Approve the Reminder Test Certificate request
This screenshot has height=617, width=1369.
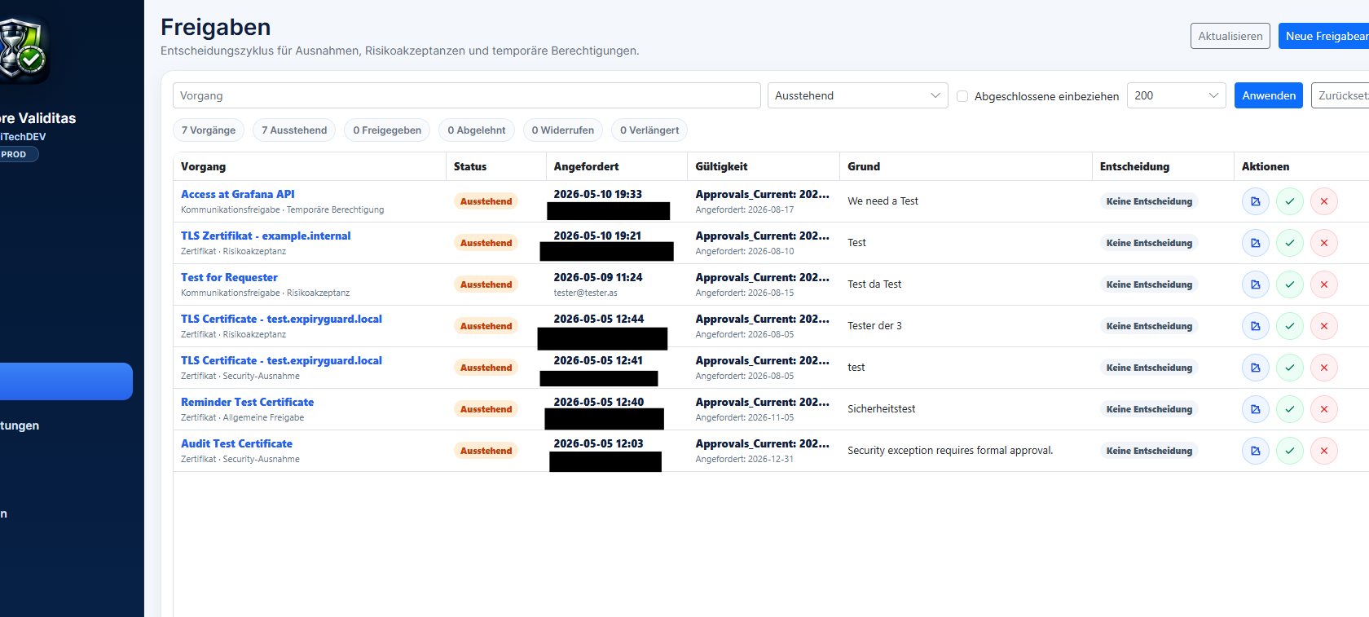(x=1290, y=409)
